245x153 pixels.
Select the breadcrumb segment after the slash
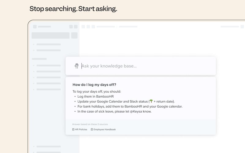pyautogui.click(x=128, y=27)
